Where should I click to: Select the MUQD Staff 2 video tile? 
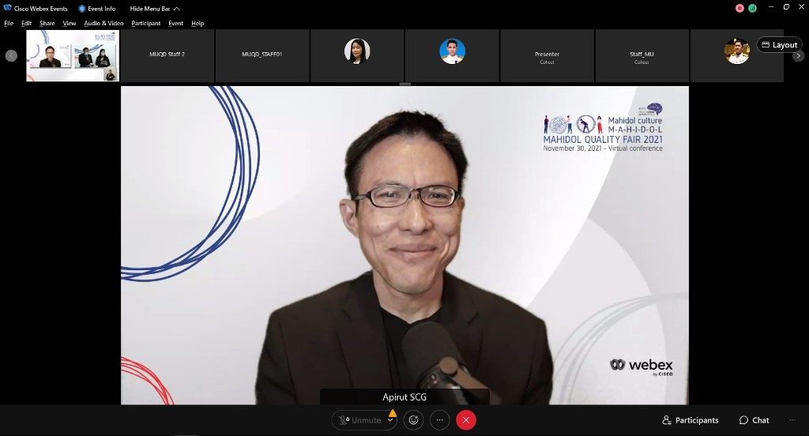167,55
